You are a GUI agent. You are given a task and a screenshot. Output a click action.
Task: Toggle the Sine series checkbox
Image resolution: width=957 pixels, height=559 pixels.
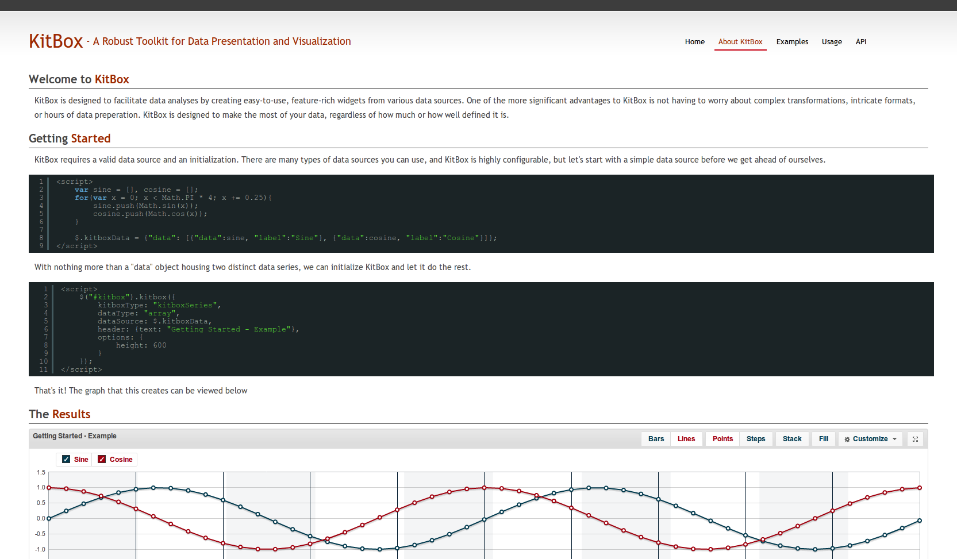click(66, 459)
